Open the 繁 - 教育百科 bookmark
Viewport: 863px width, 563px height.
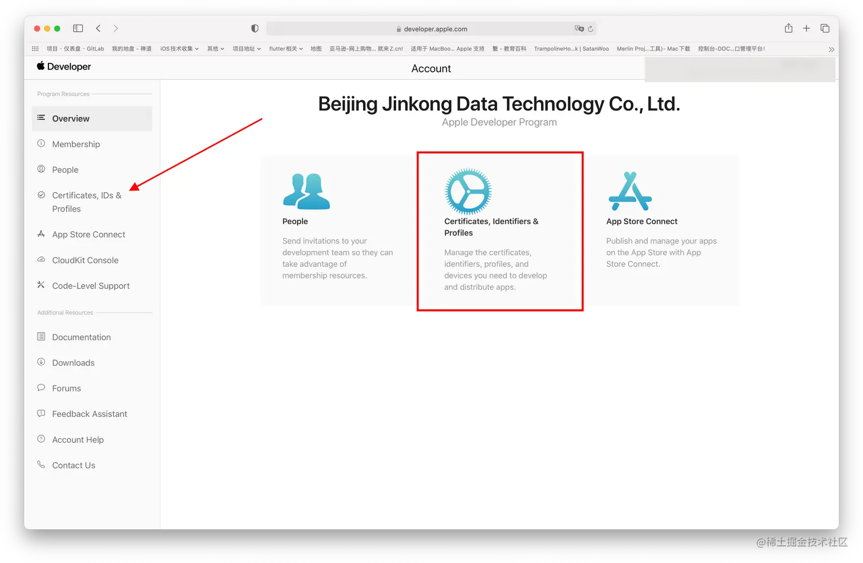(x=509, y=49)
